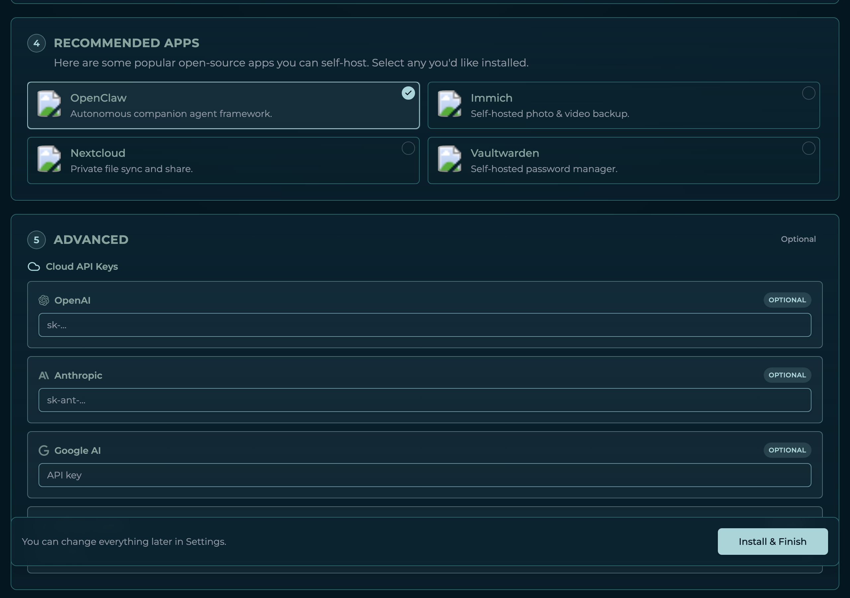Click the OPTIONAL badge in Anthropic card
This screenshot has width=850, height=598.
pyautogui.click(x=787, y=375)
